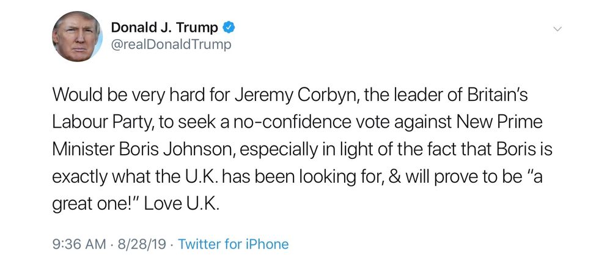This screenshot has width=599, height=261.
Task: Click the Twitter for iPhone source link
Action: [x=233, y=244]
